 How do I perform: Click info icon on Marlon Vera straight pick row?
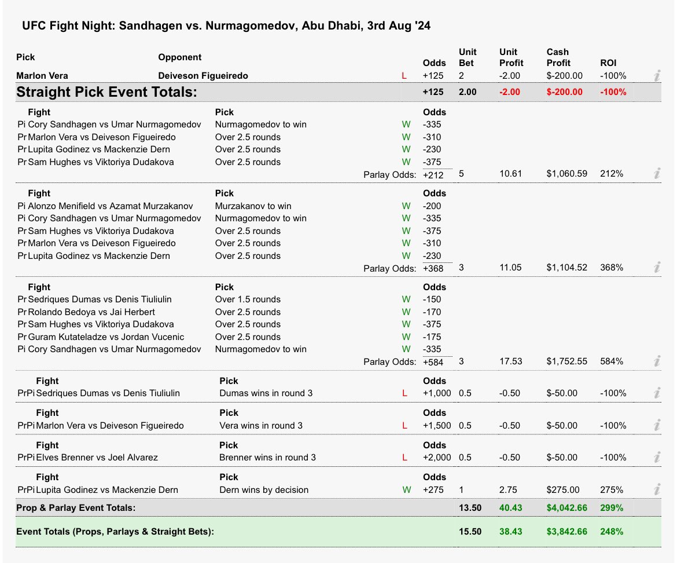657,76
